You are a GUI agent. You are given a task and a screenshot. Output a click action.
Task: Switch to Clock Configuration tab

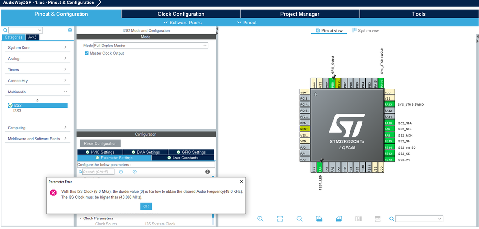pos(181,14)
